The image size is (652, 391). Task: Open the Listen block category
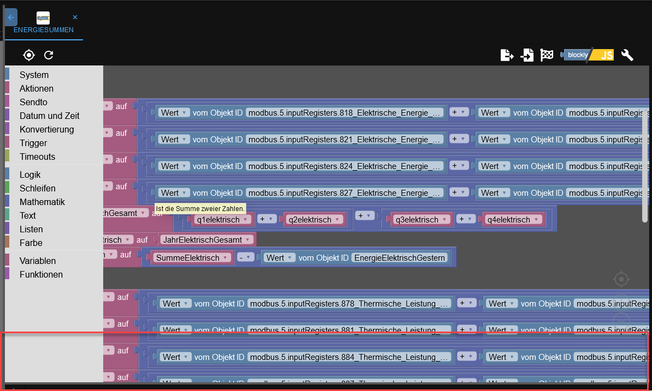tap(31, 230)
